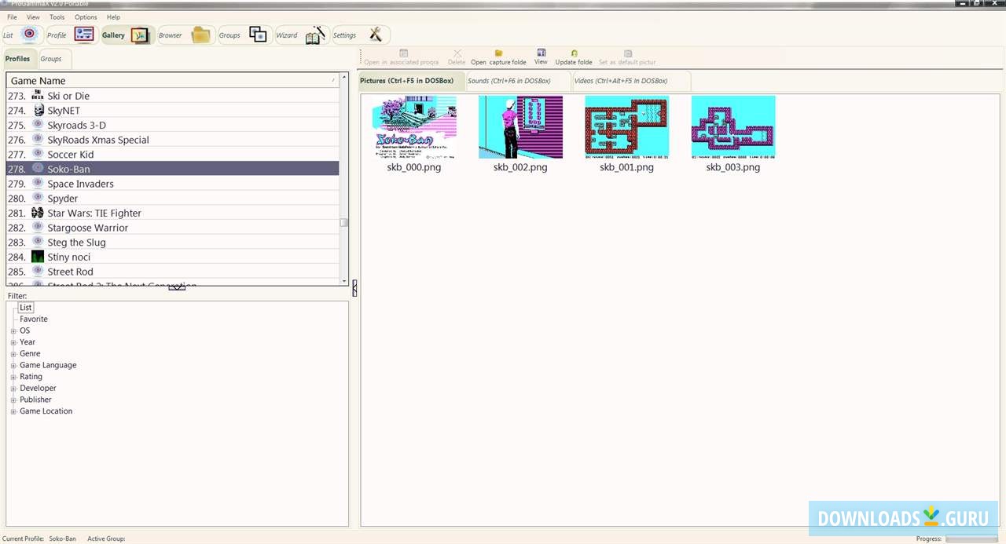The height and width of the screenshot is (544, 1006).
Task: Click Set as default picture icon
Action: pos(627,53)
